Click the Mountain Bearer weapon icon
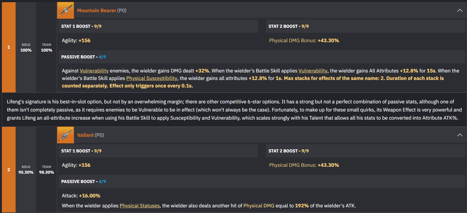Screen dimensions: 467x213 (x=66, y=10)
